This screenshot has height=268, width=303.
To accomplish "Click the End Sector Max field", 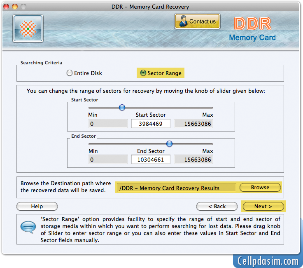I will coord(193,160).
